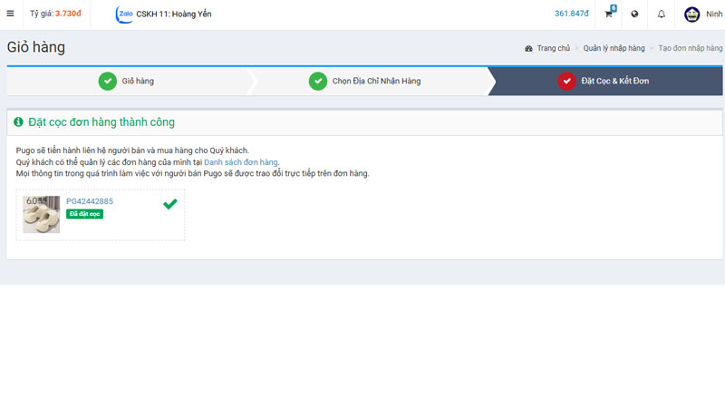
Task: Click the Trang chủ breadcrumb link
Action: 553,48
